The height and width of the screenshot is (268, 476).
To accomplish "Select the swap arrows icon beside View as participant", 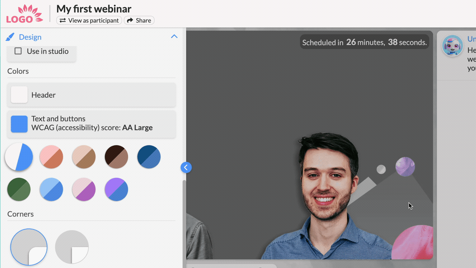I will [x=62, y=20].
